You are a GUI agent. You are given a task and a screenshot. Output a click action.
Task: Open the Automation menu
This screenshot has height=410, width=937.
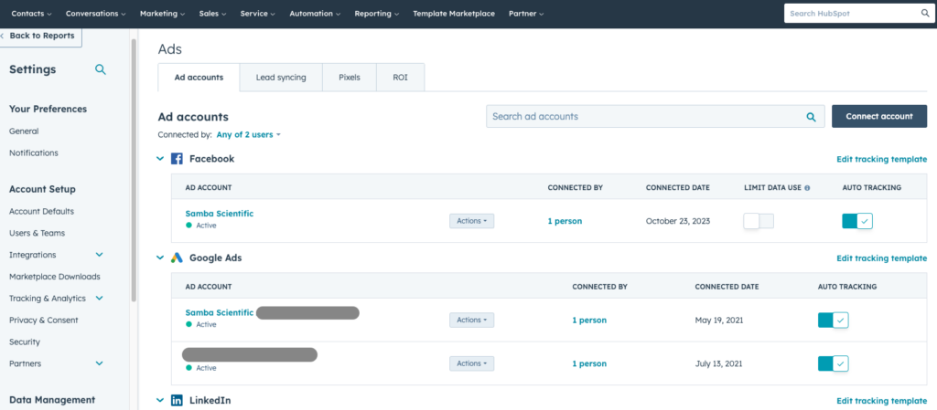tap(315, 13)
